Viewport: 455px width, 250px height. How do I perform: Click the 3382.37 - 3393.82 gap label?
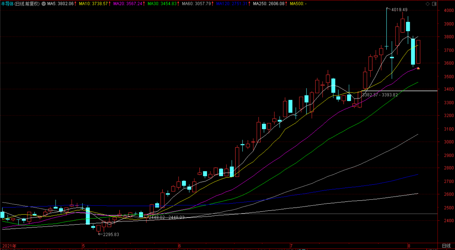pos(380,95)
